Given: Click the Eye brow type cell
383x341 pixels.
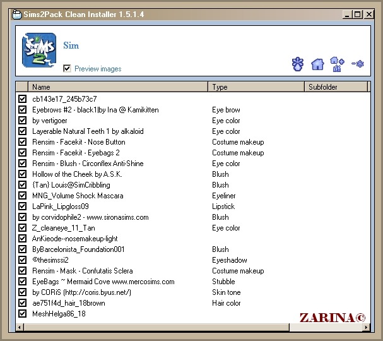Looking at the screenshot, I should (x=226, y=109).
